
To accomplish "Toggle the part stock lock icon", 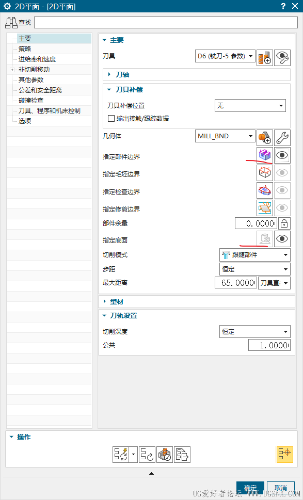I will pyautogui.click(x=284, y=223).
